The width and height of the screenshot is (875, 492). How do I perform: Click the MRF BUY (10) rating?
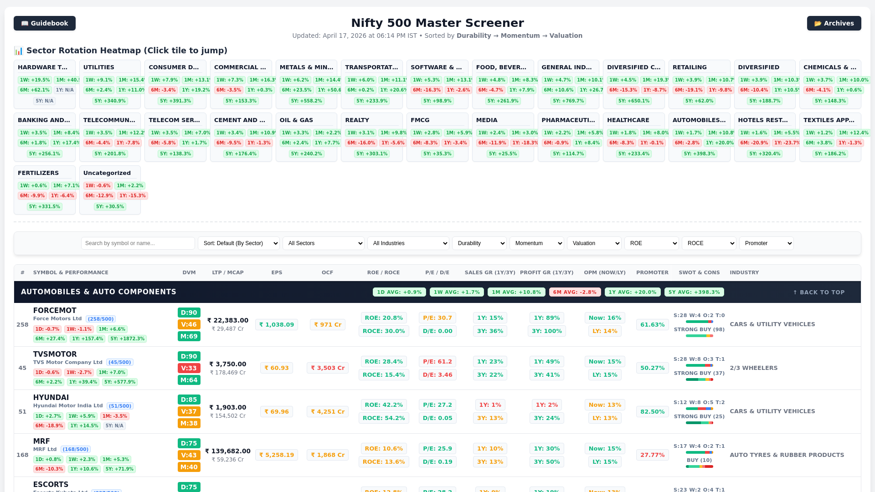(x=699, y=461)
